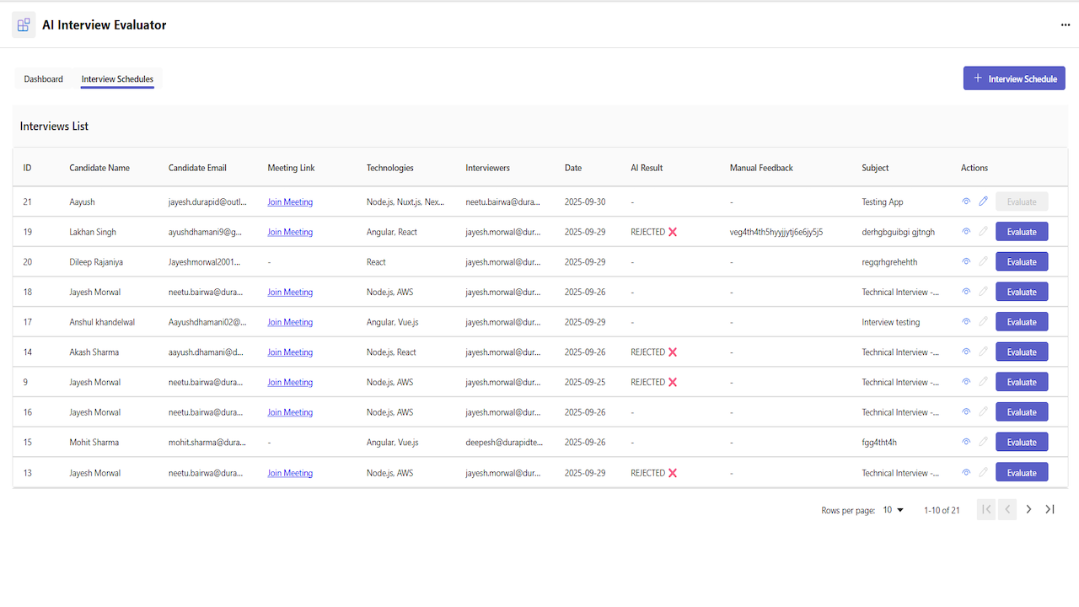
Task: Click Evaluate for interview ID 9
Action: tap(1022, 382)
